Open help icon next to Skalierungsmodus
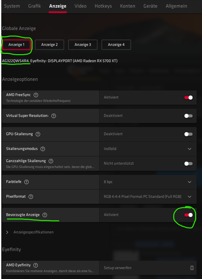The image size is (202, 279). pos(43,149)
